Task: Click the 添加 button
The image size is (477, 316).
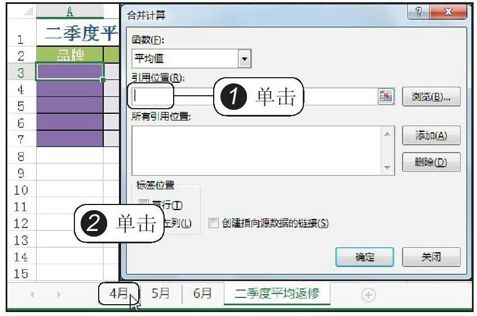Action: (x=431, y=135)
